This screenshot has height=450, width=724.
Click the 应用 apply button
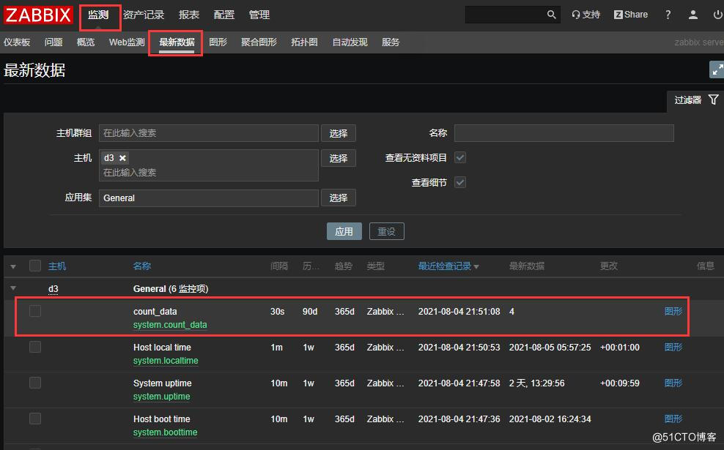click(344, 231)
